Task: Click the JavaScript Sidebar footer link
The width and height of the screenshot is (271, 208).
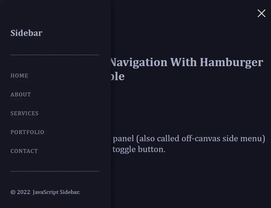Action: pyautogui.click(x=56, y=192)
